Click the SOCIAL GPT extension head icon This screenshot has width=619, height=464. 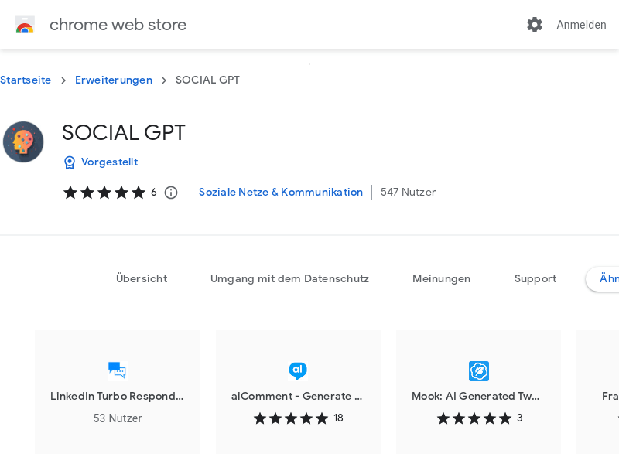pyautogui.click(x=23, y=142)
